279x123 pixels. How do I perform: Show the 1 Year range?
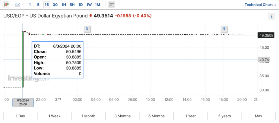point(190,116)
